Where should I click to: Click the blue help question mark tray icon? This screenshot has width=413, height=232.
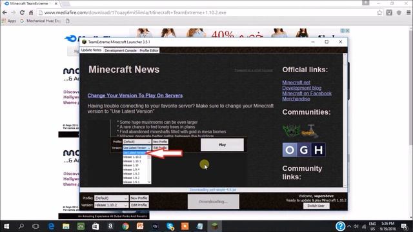coord(340,226)
